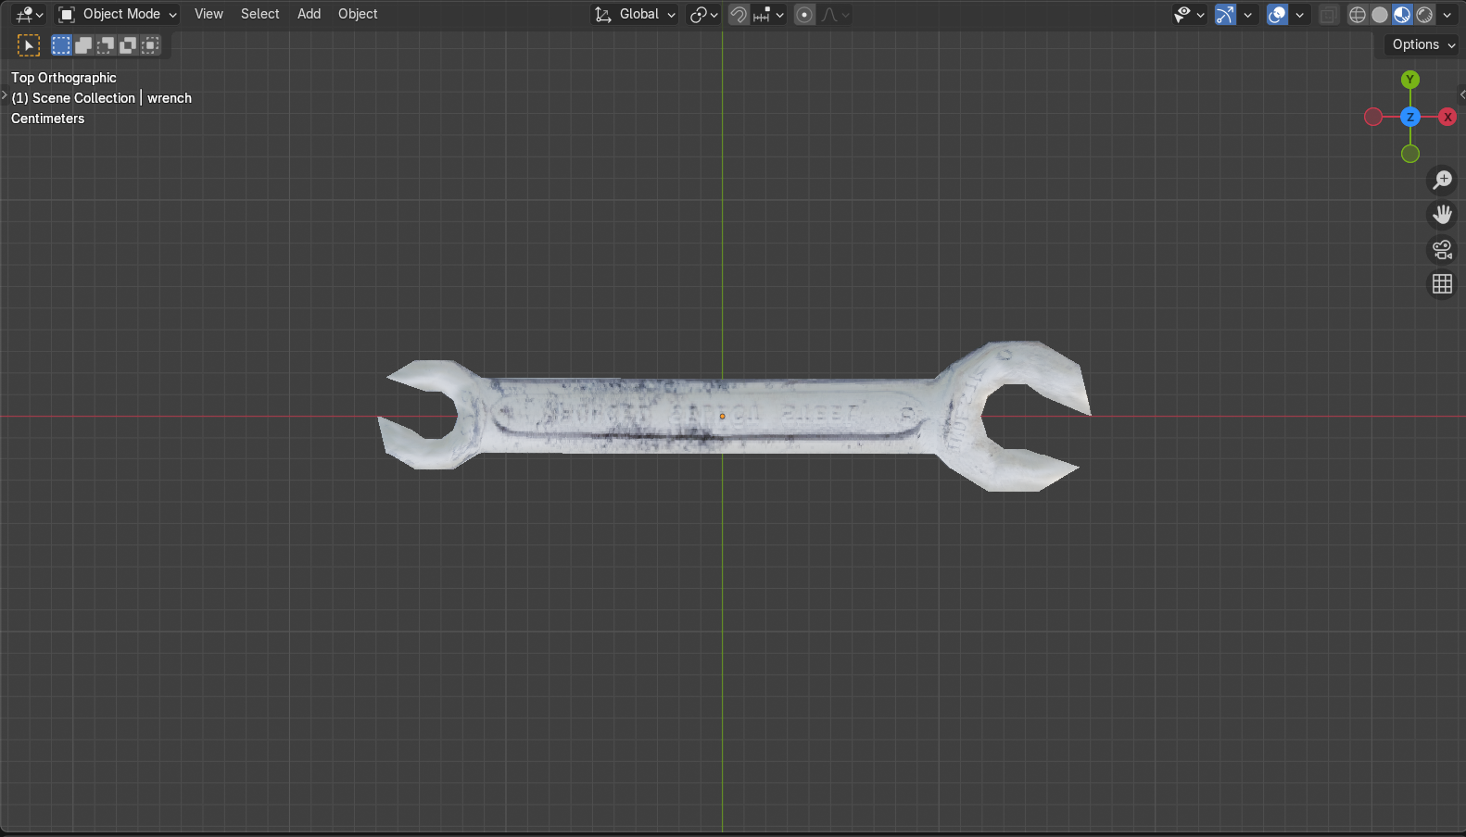Expand the left toolbar arrow
1466x837 pixels.
(4, 95)
